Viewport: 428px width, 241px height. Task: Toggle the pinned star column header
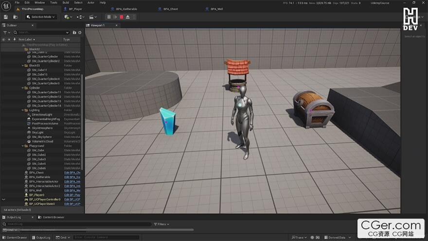9,39
